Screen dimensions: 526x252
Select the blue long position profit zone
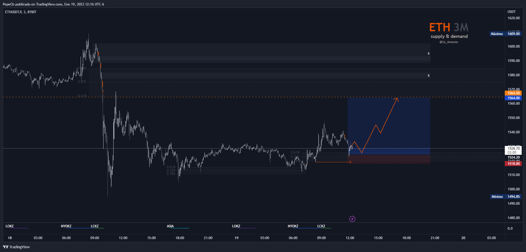point(388,126)
